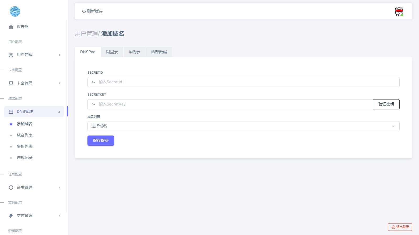
Task: Click the refresh cache icon
Action: [84, 11]
